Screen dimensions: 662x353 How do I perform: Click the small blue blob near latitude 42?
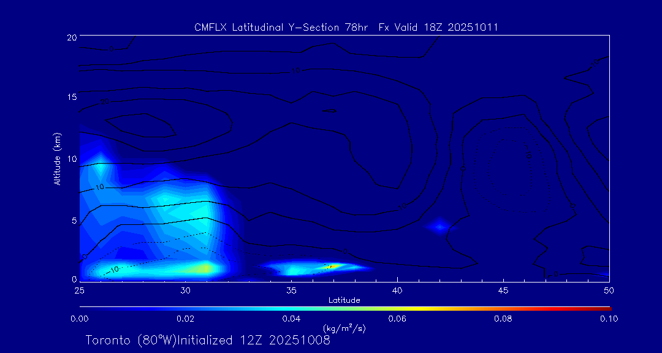pyautogui.click(x=439, y=227)
